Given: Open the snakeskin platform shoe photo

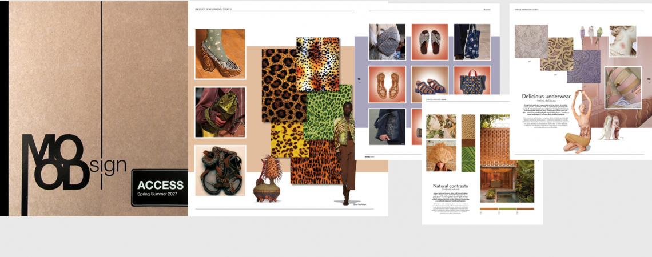Looking at the screenshot, I should (x=220, y=54).
